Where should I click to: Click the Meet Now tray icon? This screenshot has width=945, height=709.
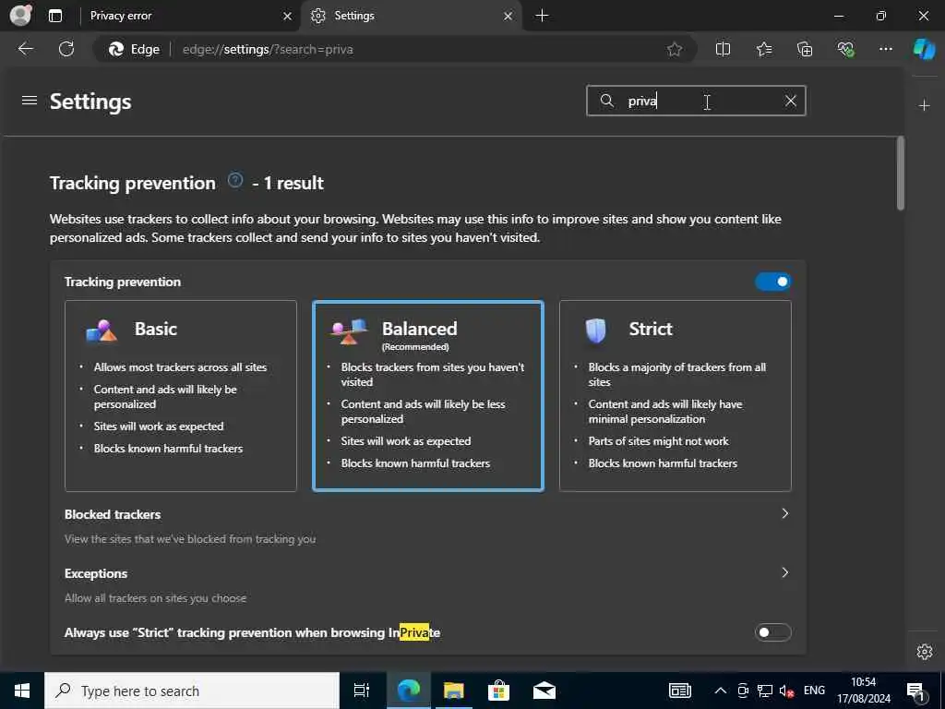(x=743, y=691)
